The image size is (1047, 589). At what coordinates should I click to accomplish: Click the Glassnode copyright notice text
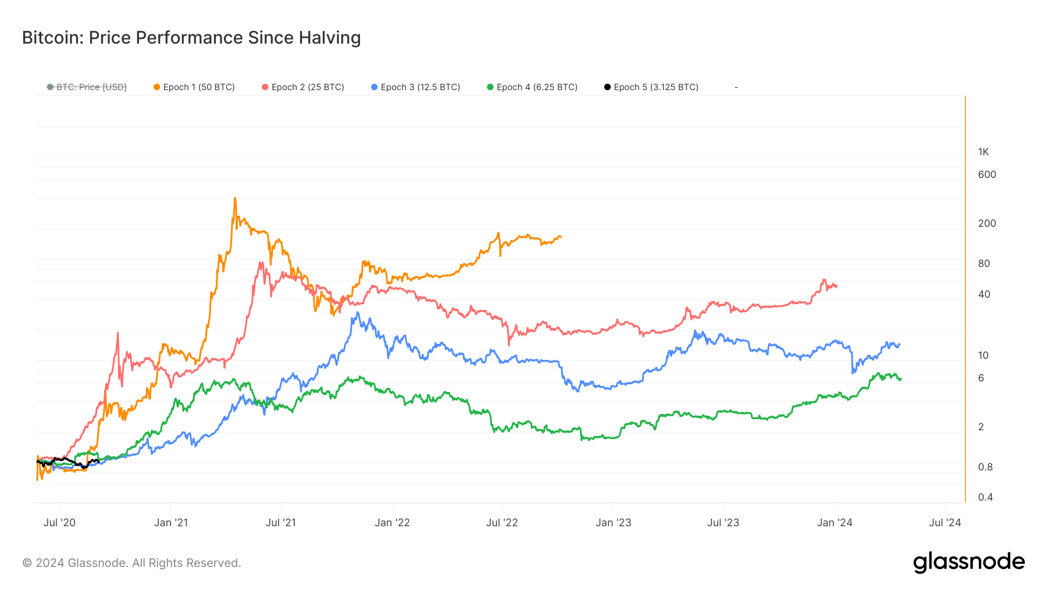[131, 563]
